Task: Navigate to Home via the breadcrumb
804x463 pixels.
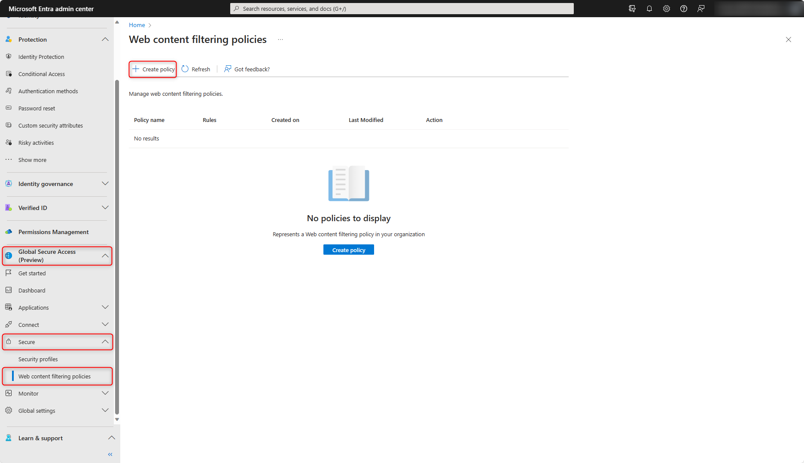Action: (x=137, y=24)
